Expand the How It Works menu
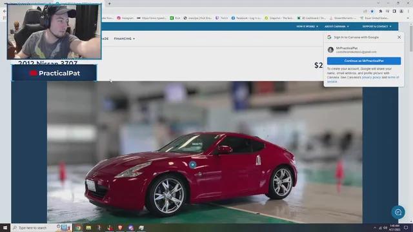 click(x=307, y=26)
